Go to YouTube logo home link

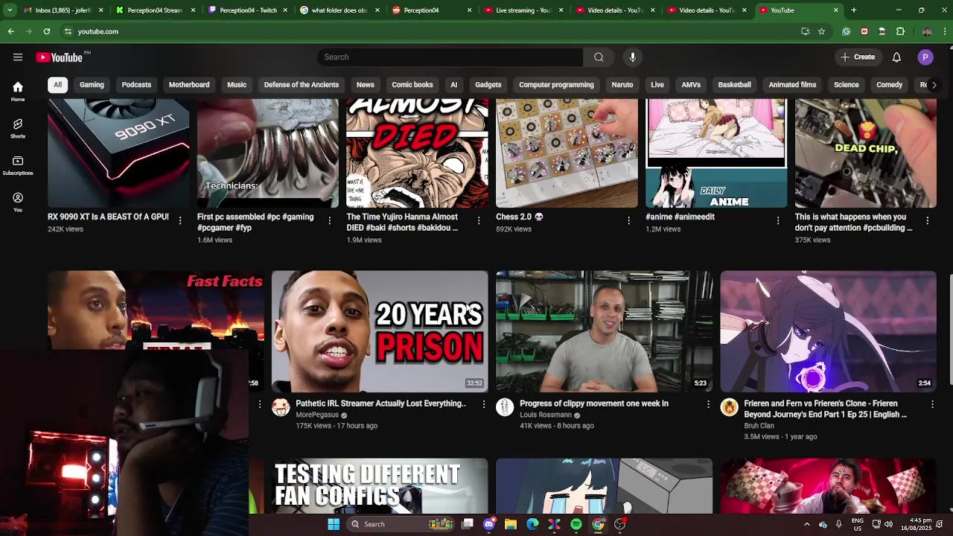coord(59,57)
